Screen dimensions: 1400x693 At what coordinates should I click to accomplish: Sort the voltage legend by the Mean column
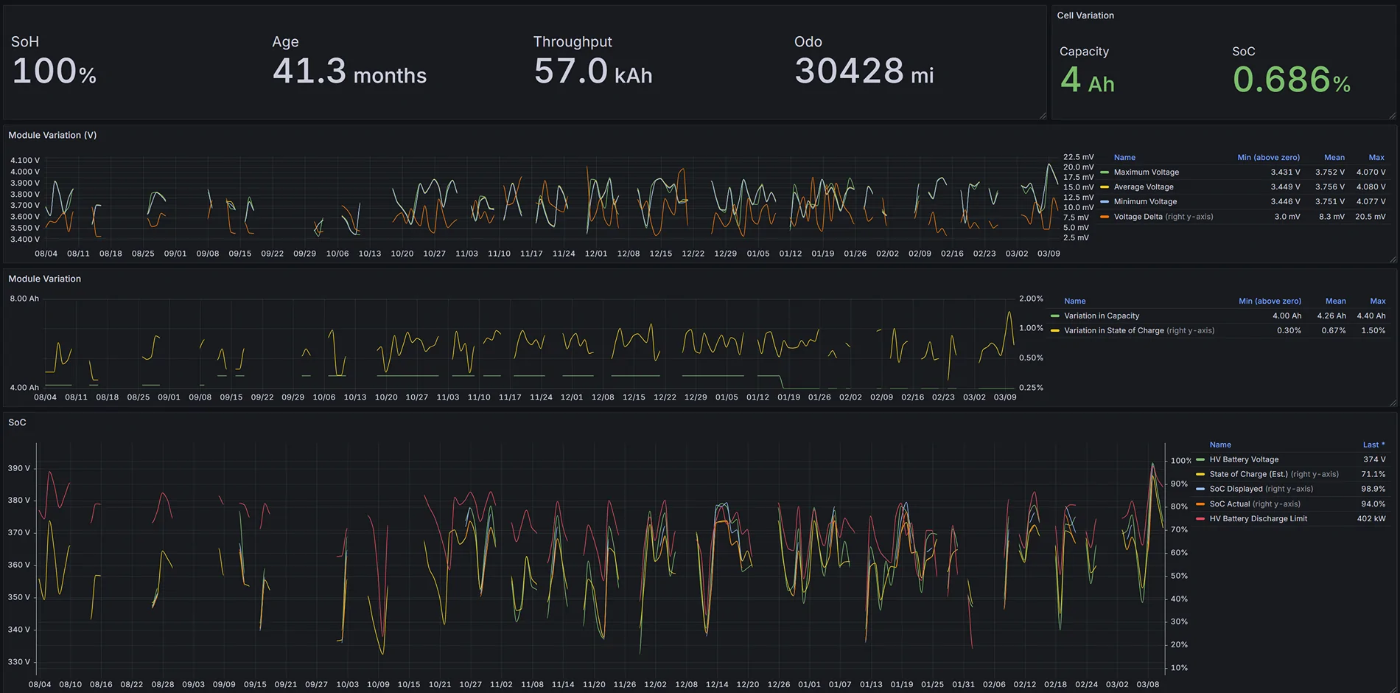1334,158
